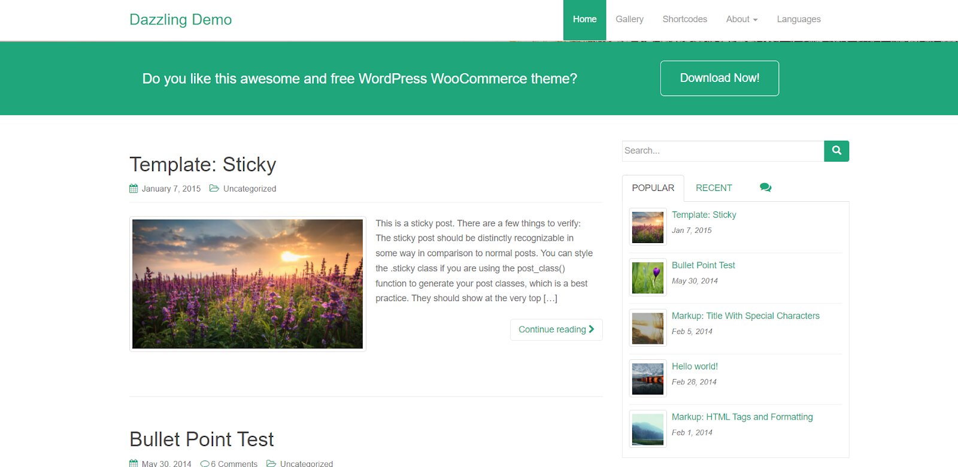Open Markup: HTML Tags and Formatting link
The image size is (958, 467).
point(742,417)
